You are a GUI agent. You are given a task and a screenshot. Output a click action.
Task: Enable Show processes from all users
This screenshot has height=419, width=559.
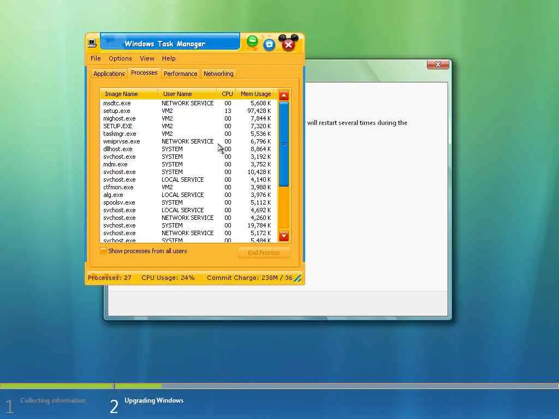point(103,251)
